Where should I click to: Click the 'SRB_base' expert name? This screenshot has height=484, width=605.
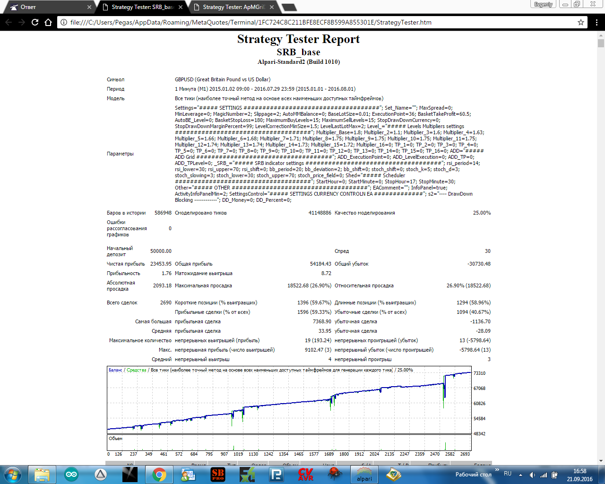click(x=299, y=52)
